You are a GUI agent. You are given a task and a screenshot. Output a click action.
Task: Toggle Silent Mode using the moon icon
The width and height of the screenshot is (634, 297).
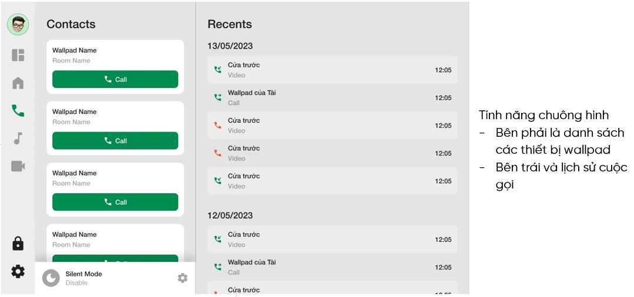click(x=51, y=278)
